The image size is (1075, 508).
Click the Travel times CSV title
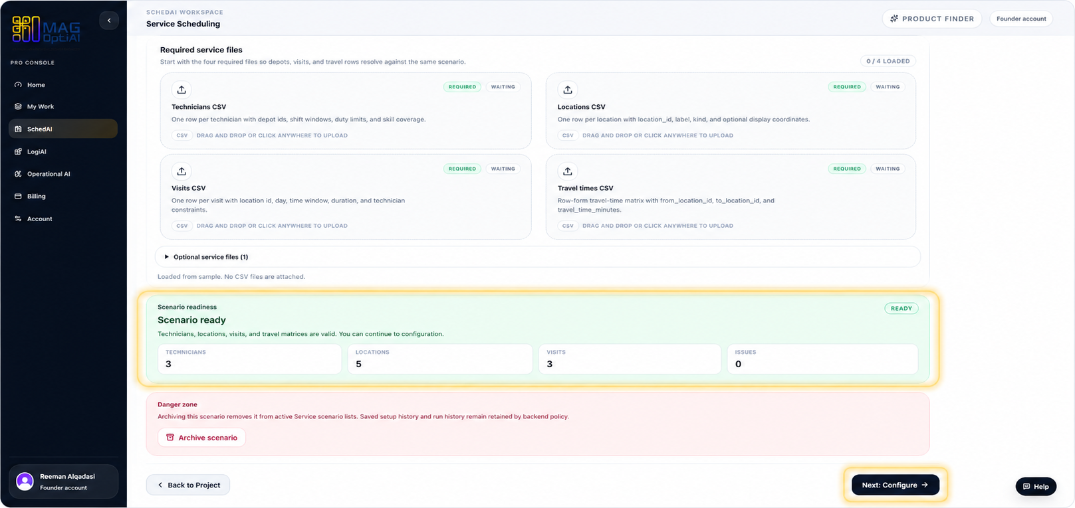coord(585,188)
